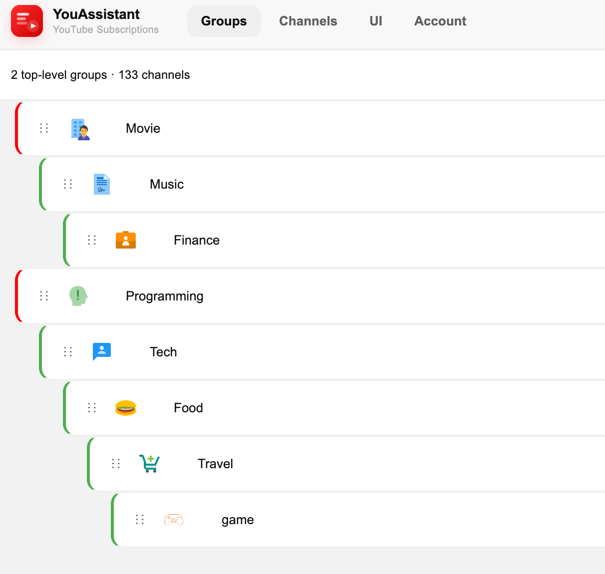Viewport: 605px width, 574px height.
Task: Click the drag handle of game row
Action: tap(140, 520)
